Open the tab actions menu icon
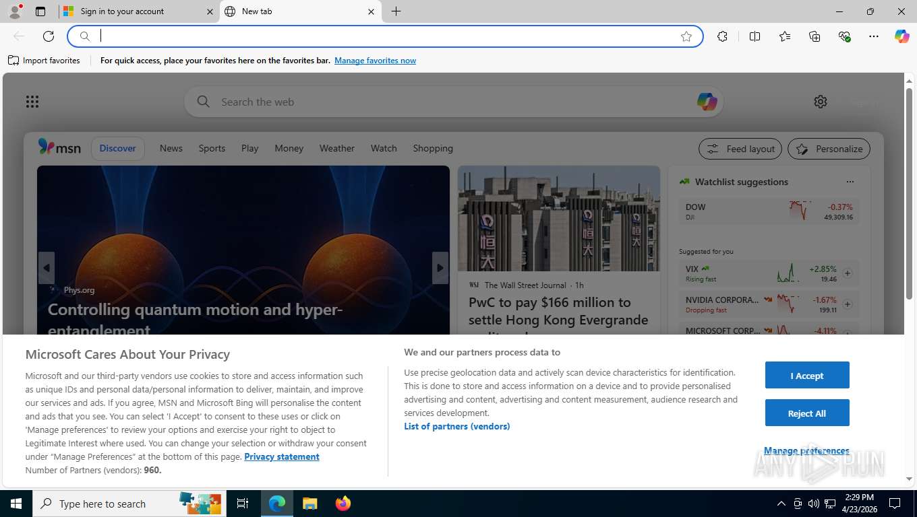The width and height of the screenshot is (917, 517). point(40,11)
